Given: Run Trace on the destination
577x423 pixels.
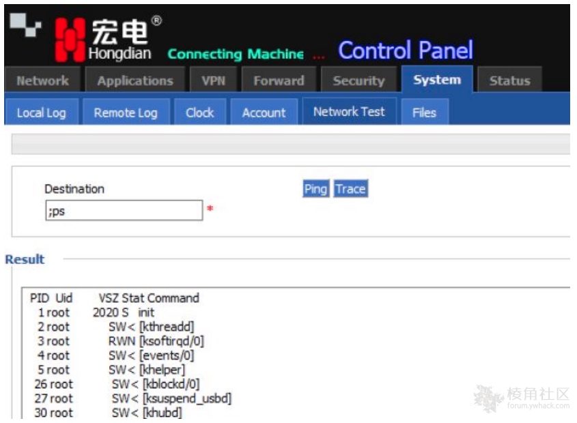Looking at the screenshot, I should click(350, 189).
